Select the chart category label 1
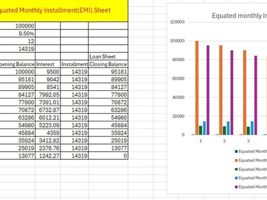This screenshot has height=200, width=267. pos(201,141)
